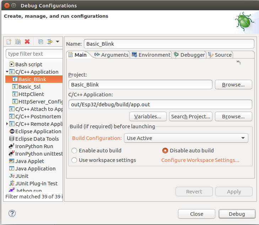Open the Build Configuration dropdown

coord(186,138)
